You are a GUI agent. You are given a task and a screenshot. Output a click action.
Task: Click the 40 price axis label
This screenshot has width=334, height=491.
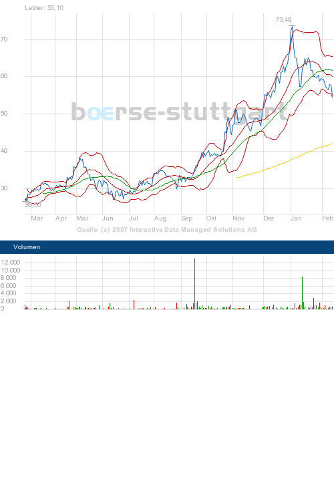coord(4,150)
